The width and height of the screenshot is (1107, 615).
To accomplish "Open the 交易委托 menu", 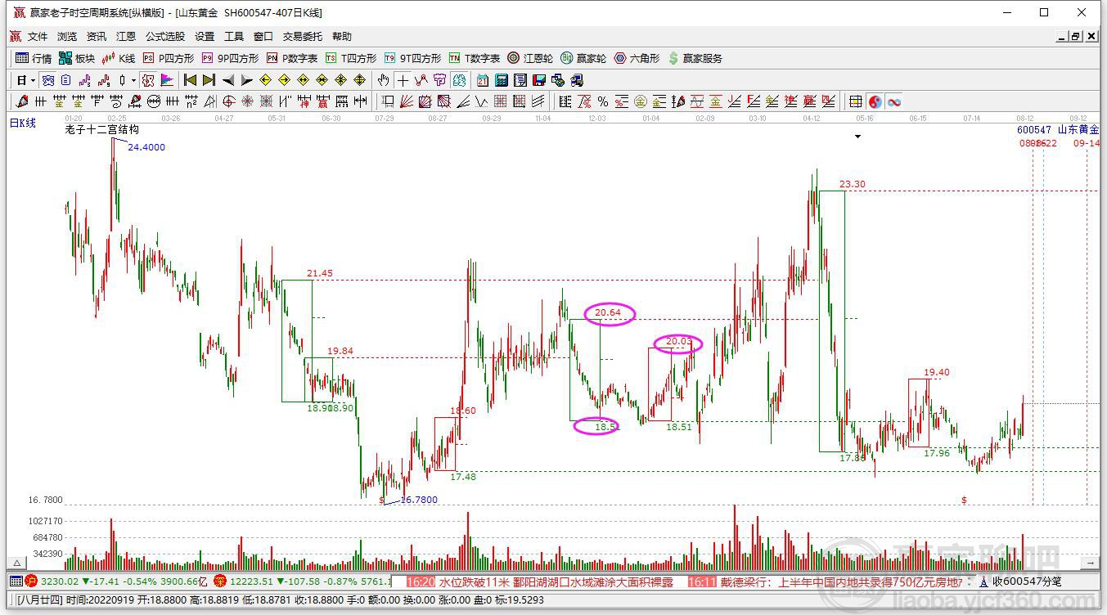I will [303, 37].
